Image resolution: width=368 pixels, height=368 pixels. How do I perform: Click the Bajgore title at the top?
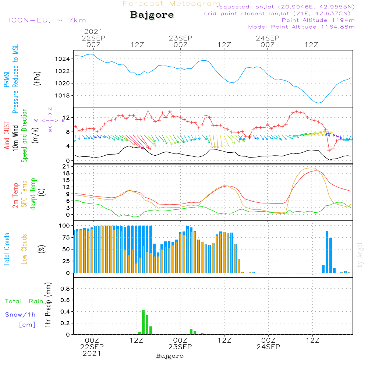coord(152,15)
